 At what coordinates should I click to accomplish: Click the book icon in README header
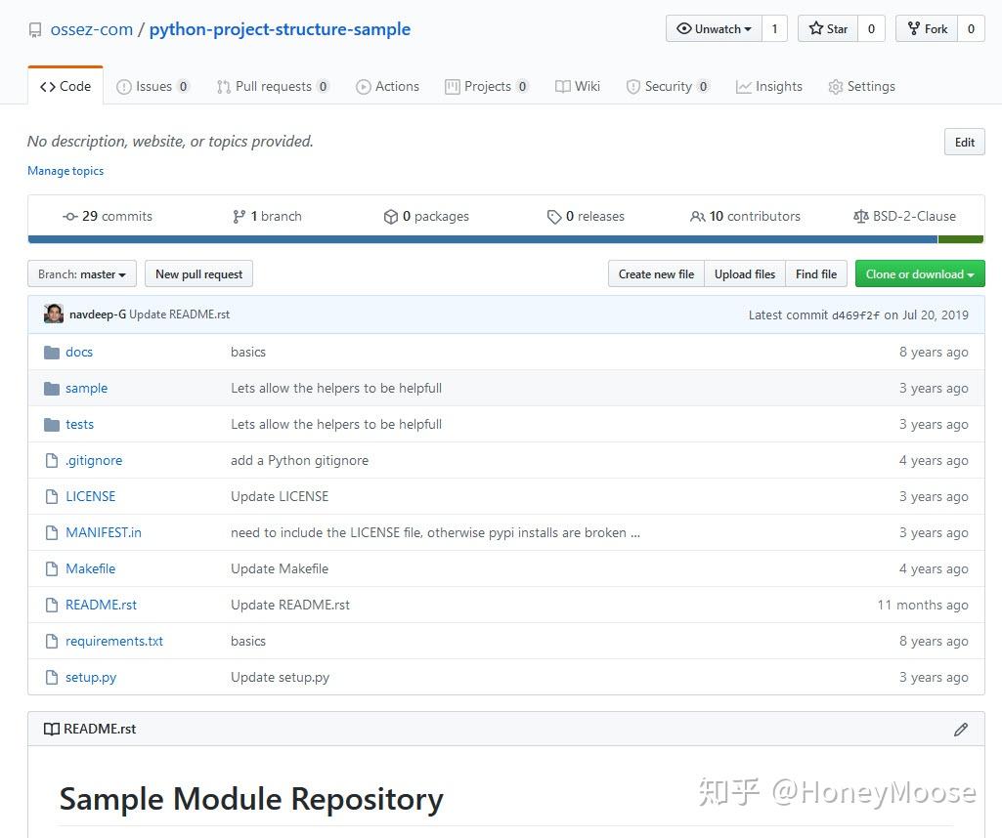point(51,729)
